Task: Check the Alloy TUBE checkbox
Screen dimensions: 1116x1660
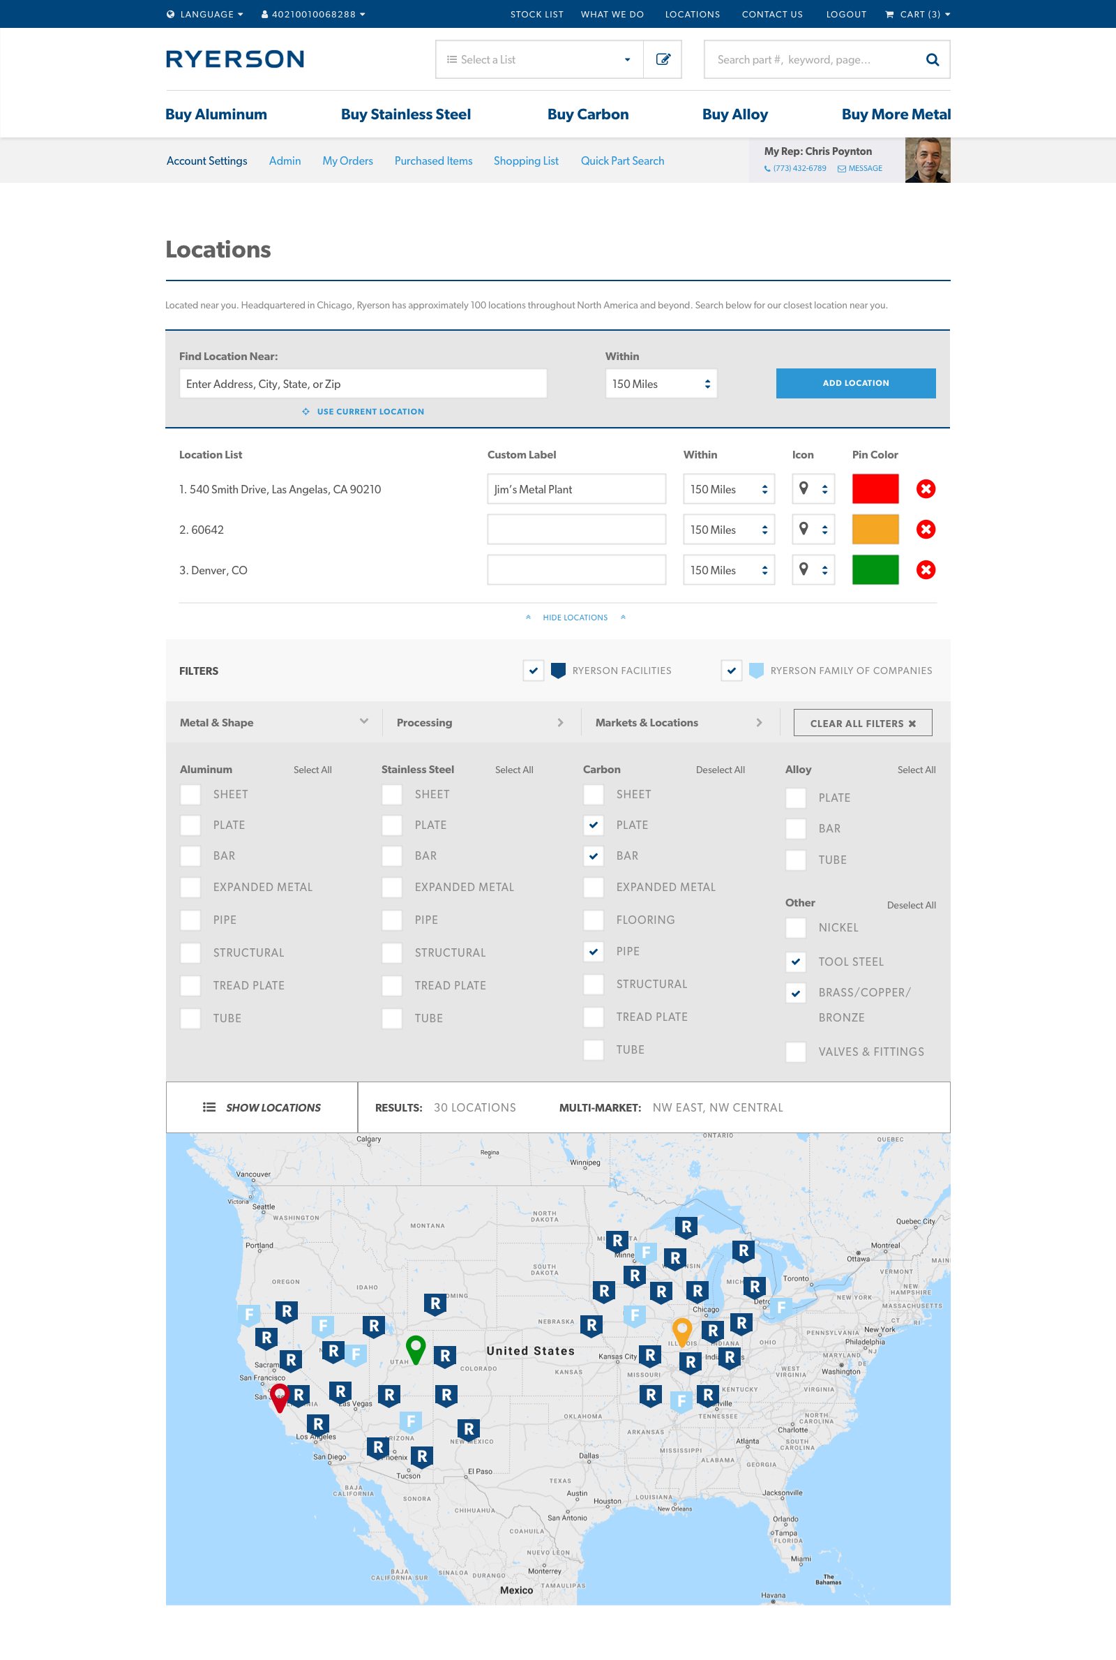Action: point(795,860)
